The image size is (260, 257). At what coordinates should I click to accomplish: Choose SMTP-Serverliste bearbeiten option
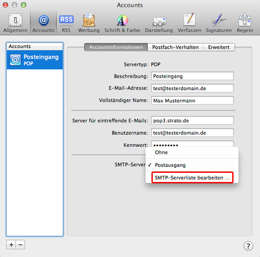point(192,177)
